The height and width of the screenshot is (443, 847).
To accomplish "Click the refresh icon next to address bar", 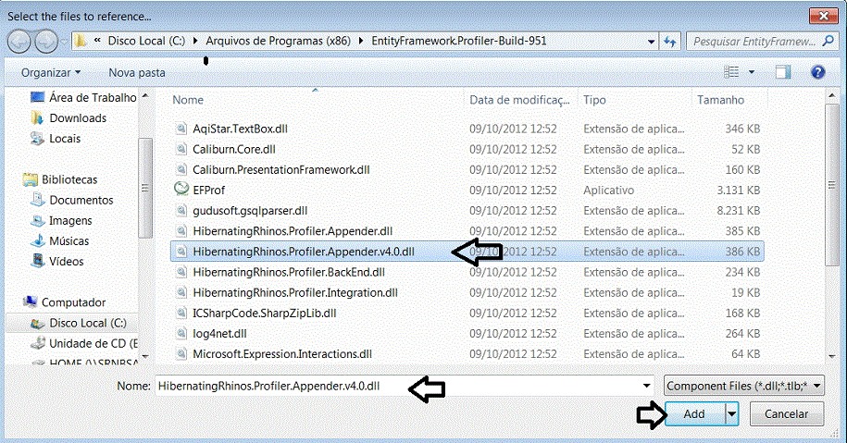I will tap(670, 42).
